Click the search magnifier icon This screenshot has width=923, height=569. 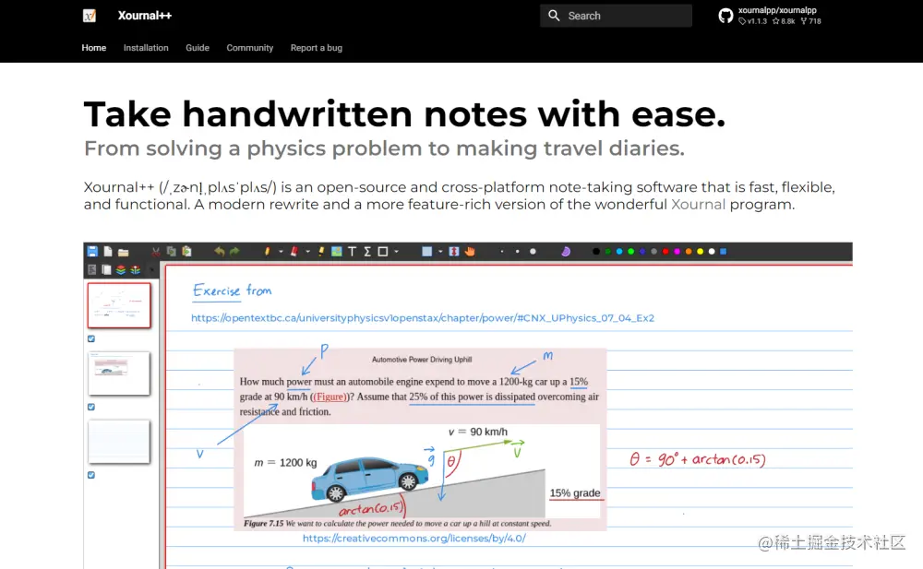click(x=554, y=16)
